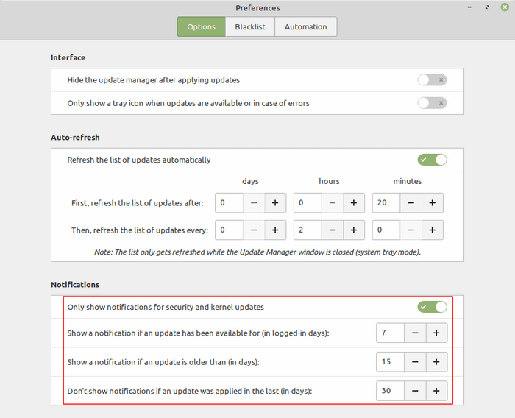Increase days for first refresh after
This screenshot has width=515, height=418.
pos(275,203)
